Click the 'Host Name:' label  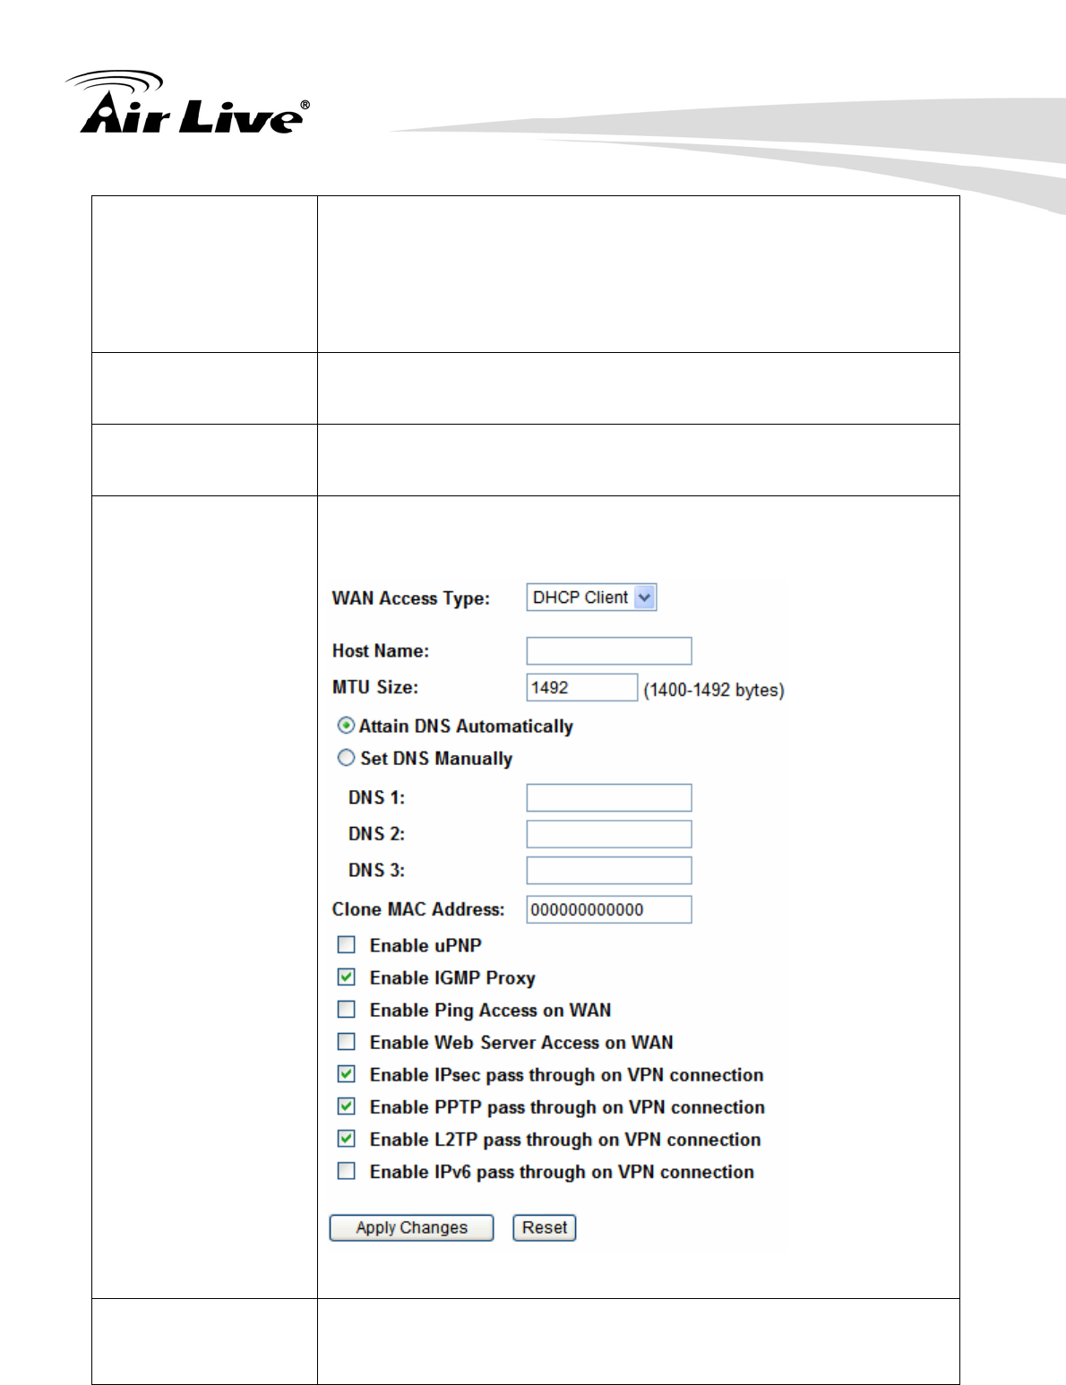click(381, 651)
